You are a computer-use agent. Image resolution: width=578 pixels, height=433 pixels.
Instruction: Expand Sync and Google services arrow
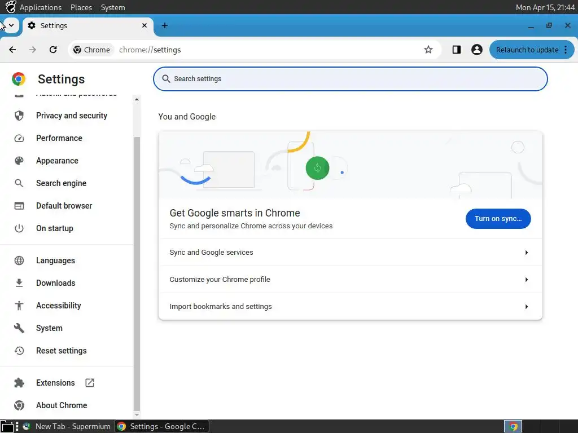[527, 253]
